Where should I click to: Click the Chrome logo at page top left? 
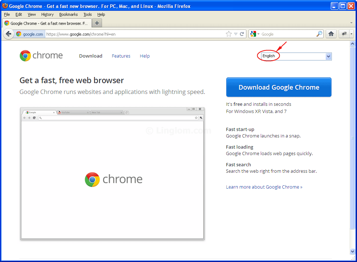[x=41, y=56]
